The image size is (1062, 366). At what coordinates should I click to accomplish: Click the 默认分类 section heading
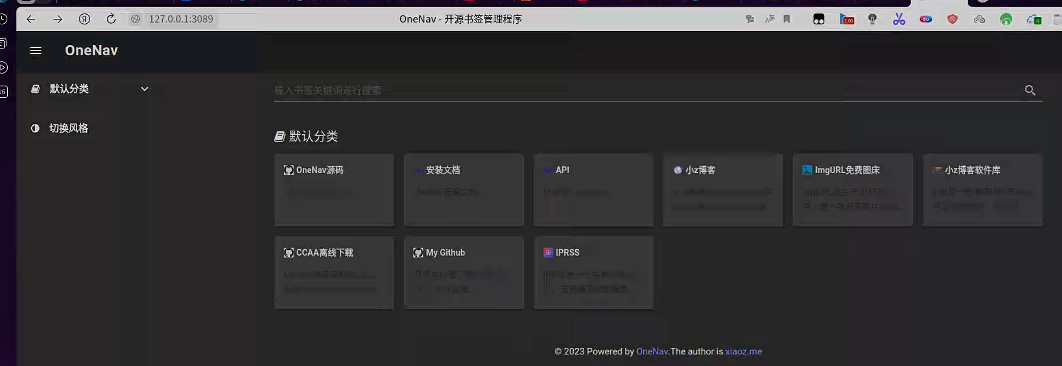click(x=306, y=136)
